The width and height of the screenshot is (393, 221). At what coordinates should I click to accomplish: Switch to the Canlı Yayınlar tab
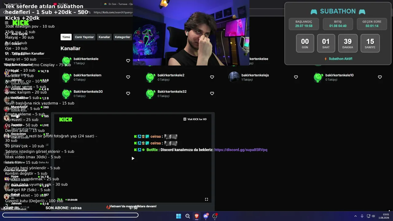[84, 37]
